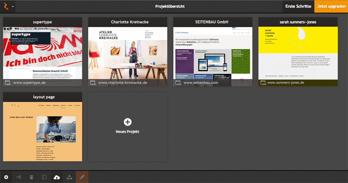The image size is (348, 183).
Task: Select the sarah summers—jones project thumbnail
Action: click(298, 53)
